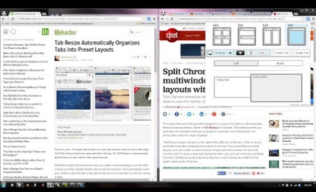Add a custom layout with the plus button
Viewport: 316px width, 192px height.
click(240, 53)
